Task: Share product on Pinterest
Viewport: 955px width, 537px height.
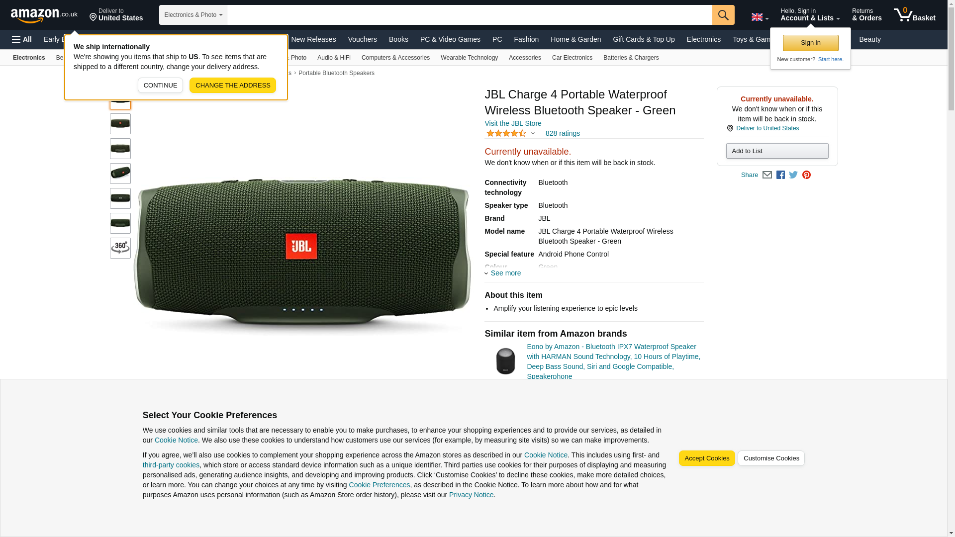Action: (806, 175)
